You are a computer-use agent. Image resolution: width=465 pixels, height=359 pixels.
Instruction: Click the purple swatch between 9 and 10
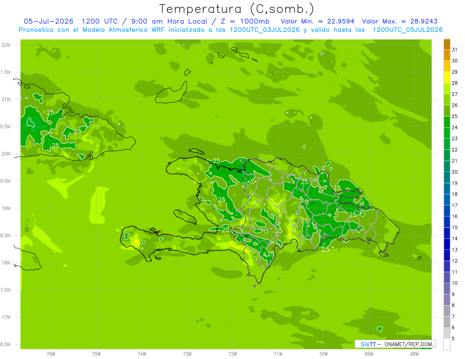[447, 289]
